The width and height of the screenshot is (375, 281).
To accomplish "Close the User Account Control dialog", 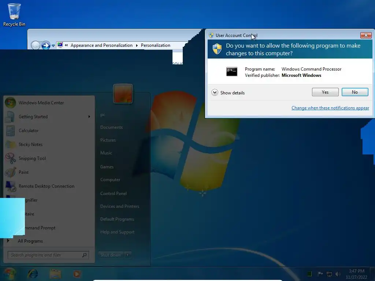I will 366,35.
